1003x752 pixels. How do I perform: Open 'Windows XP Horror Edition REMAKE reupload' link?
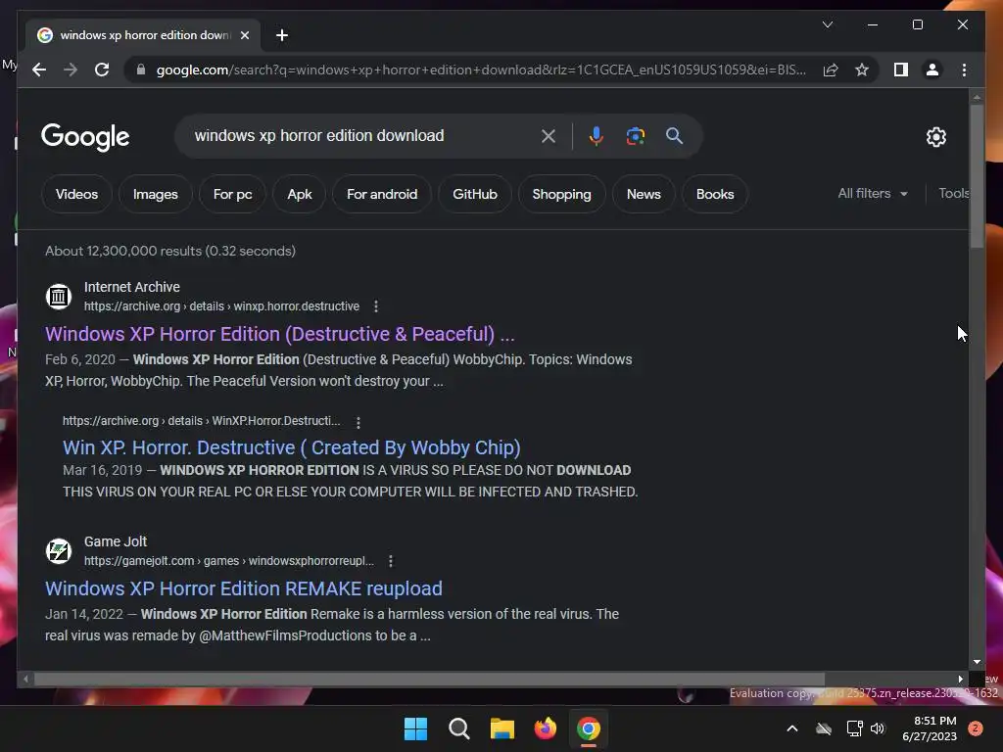click(244, 588)
